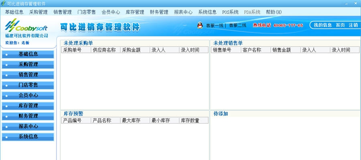Open the 销售管理 menu in menu bar
The height and width of the screenshot is (160, 361).
point(63,12)
